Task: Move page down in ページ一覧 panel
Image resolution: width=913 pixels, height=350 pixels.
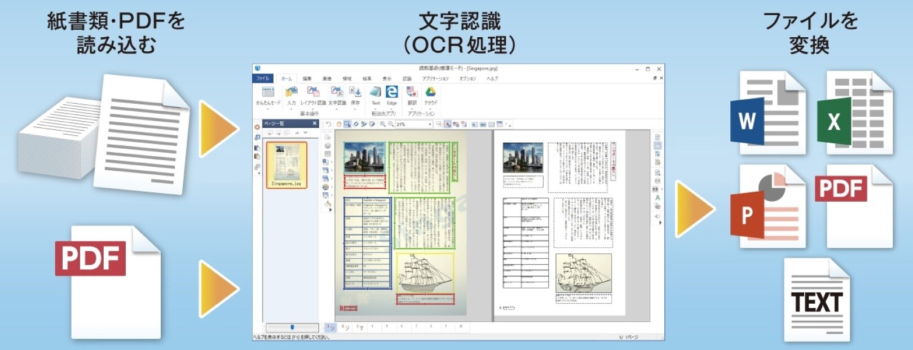Action: tap(306, 133)
